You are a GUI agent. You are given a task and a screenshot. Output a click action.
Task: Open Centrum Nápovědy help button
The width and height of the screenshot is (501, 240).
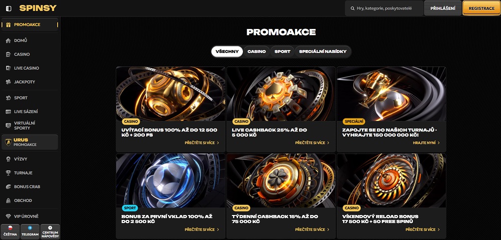tap(50, 231)
